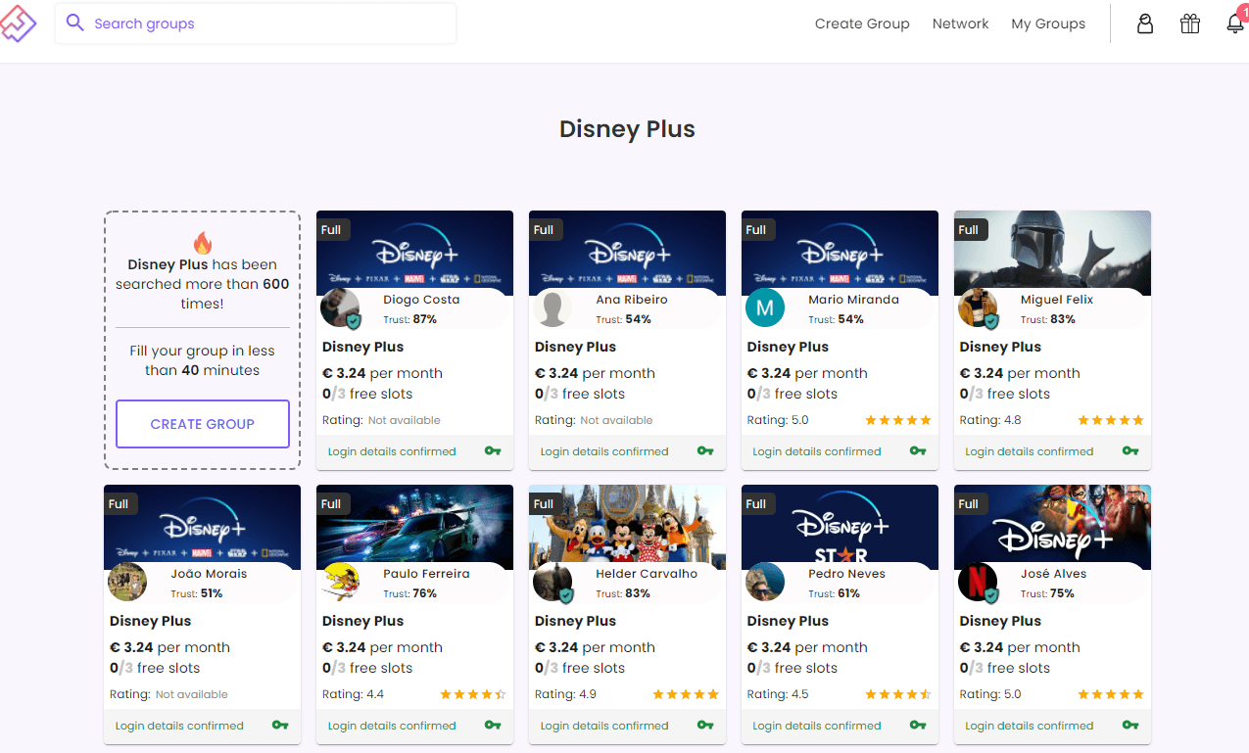Click the key icon on Pedro Neves's card

(918, 726)
